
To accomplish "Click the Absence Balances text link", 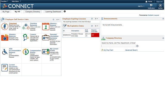I will click(x=12, y=35).
